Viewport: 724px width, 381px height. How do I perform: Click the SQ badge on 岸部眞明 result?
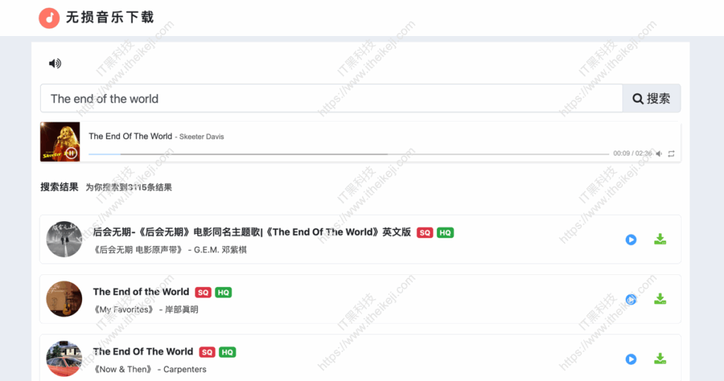click(x=203, y=293)
